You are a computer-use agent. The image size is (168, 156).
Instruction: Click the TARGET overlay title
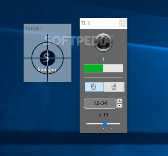[34, 29]
